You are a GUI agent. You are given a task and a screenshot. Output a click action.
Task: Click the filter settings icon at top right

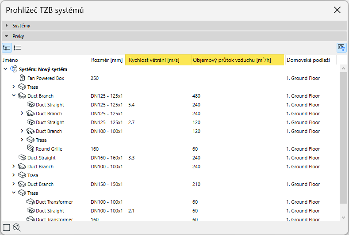341,48
